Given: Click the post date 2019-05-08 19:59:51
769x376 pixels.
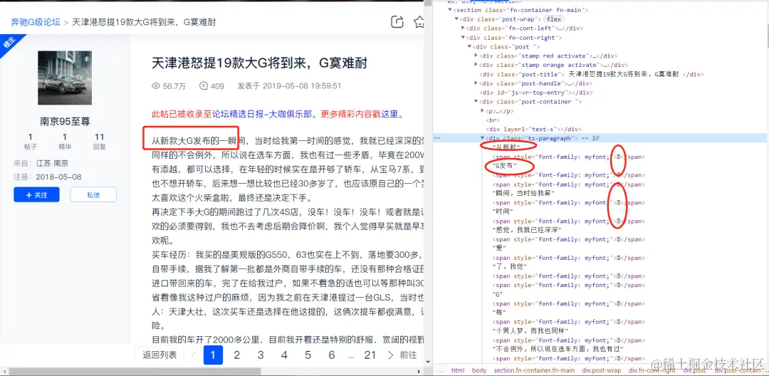Looking at the screenshot, I should click(302, 85).
